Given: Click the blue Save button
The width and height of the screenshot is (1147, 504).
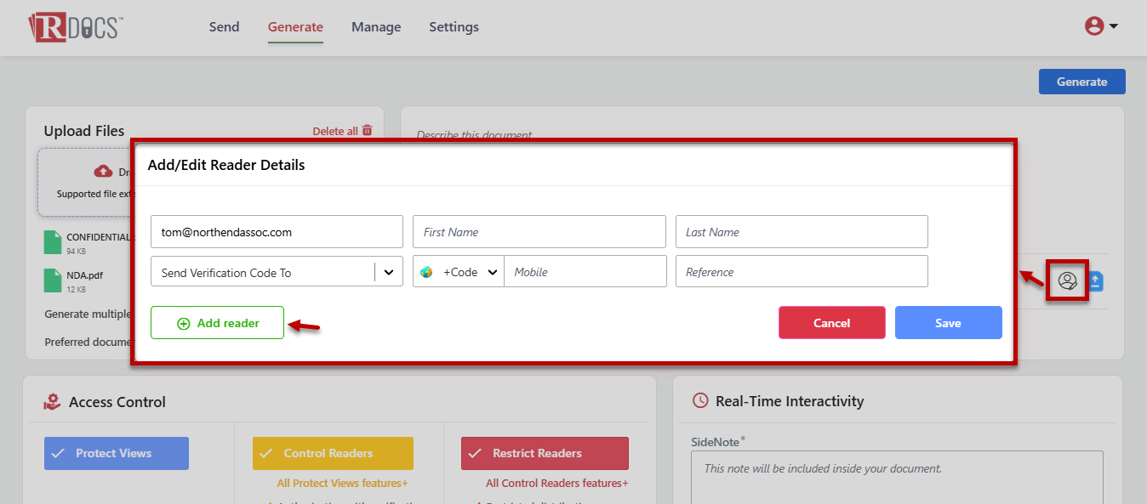Looking at the screenshot, I should click(948, 323).
